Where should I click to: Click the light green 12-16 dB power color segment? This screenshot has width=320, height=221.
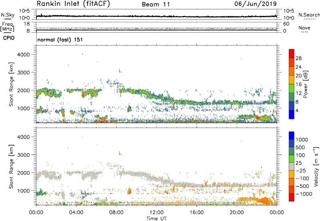[x=292, y=89]
